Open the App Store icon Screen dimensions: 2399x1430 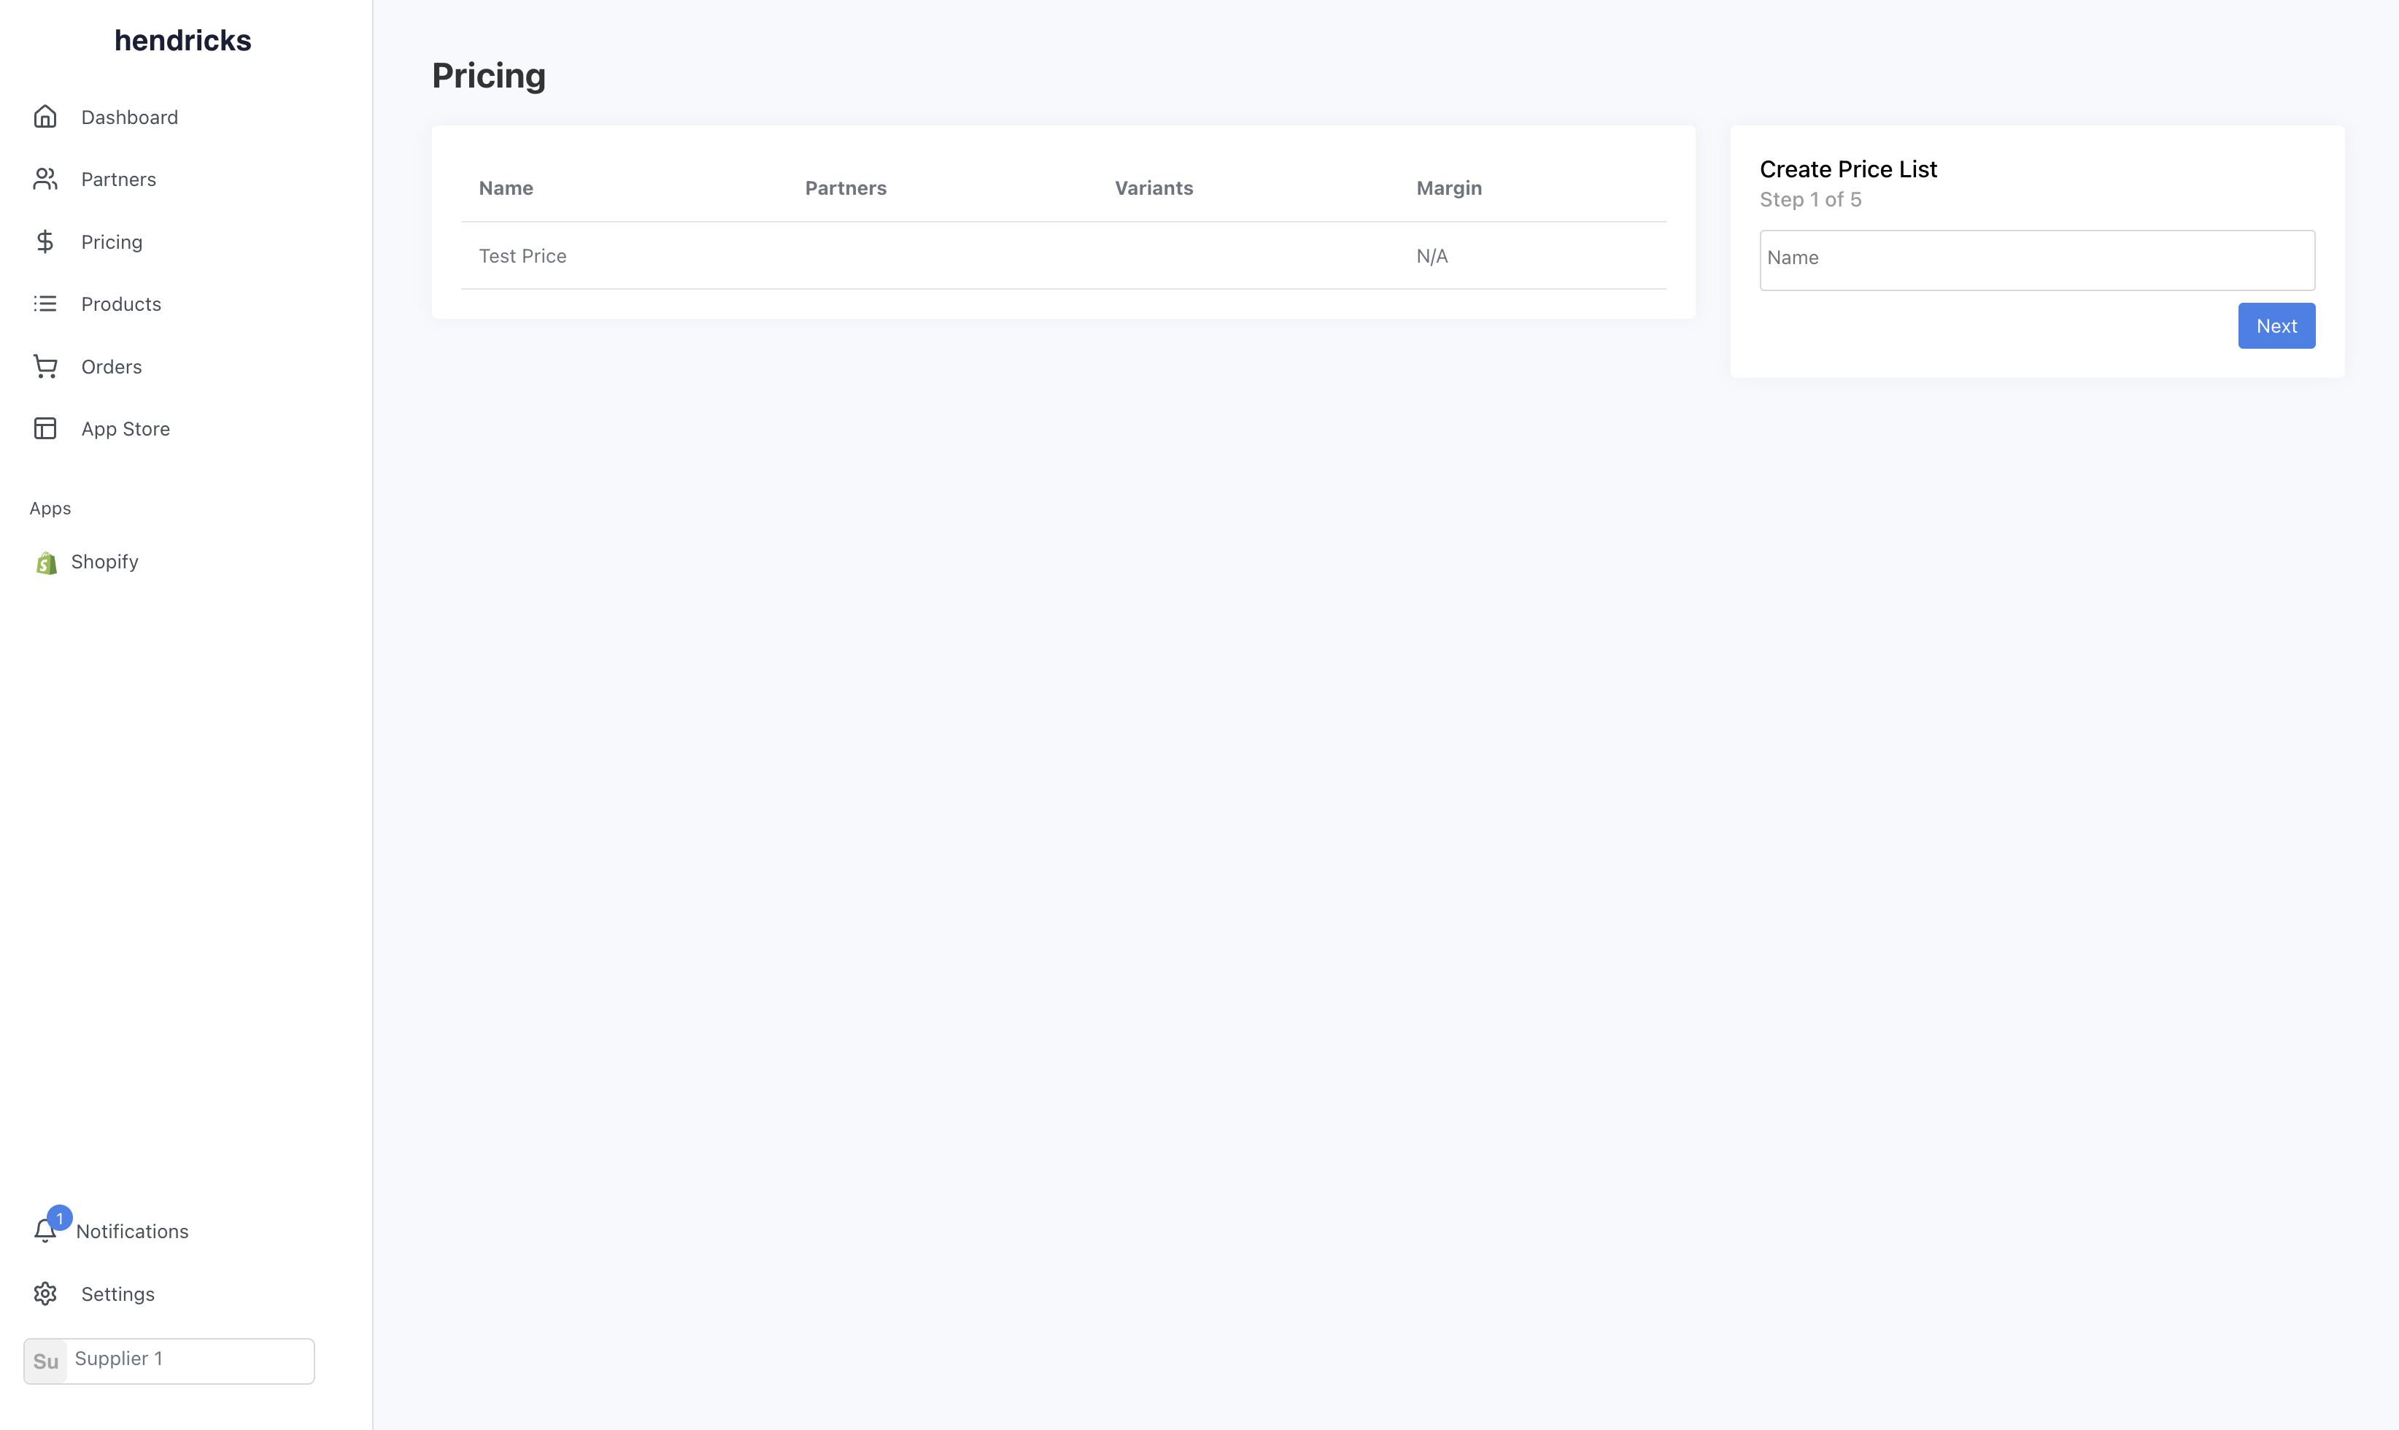pos(45,429)
